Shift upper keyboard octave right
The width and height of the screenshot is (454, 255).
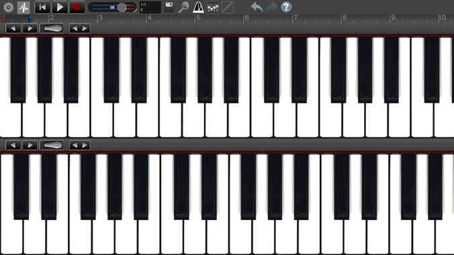pos(30,28)
